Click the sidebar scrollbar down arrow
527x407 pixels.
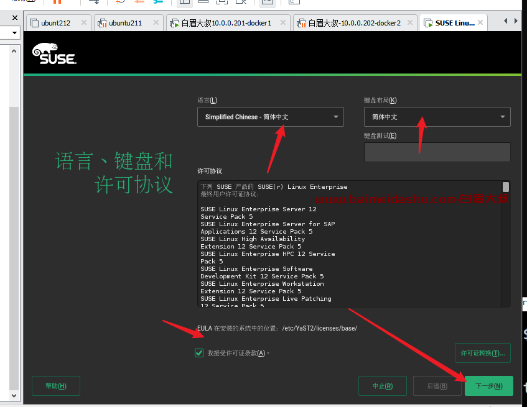14,396
